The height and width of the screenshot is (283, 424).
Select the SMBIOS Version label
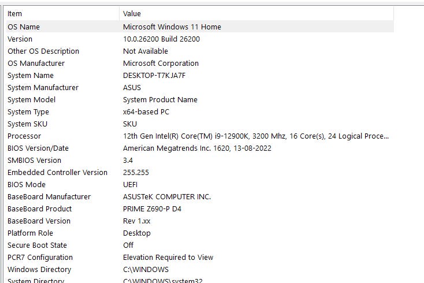[x=34, y=161]
